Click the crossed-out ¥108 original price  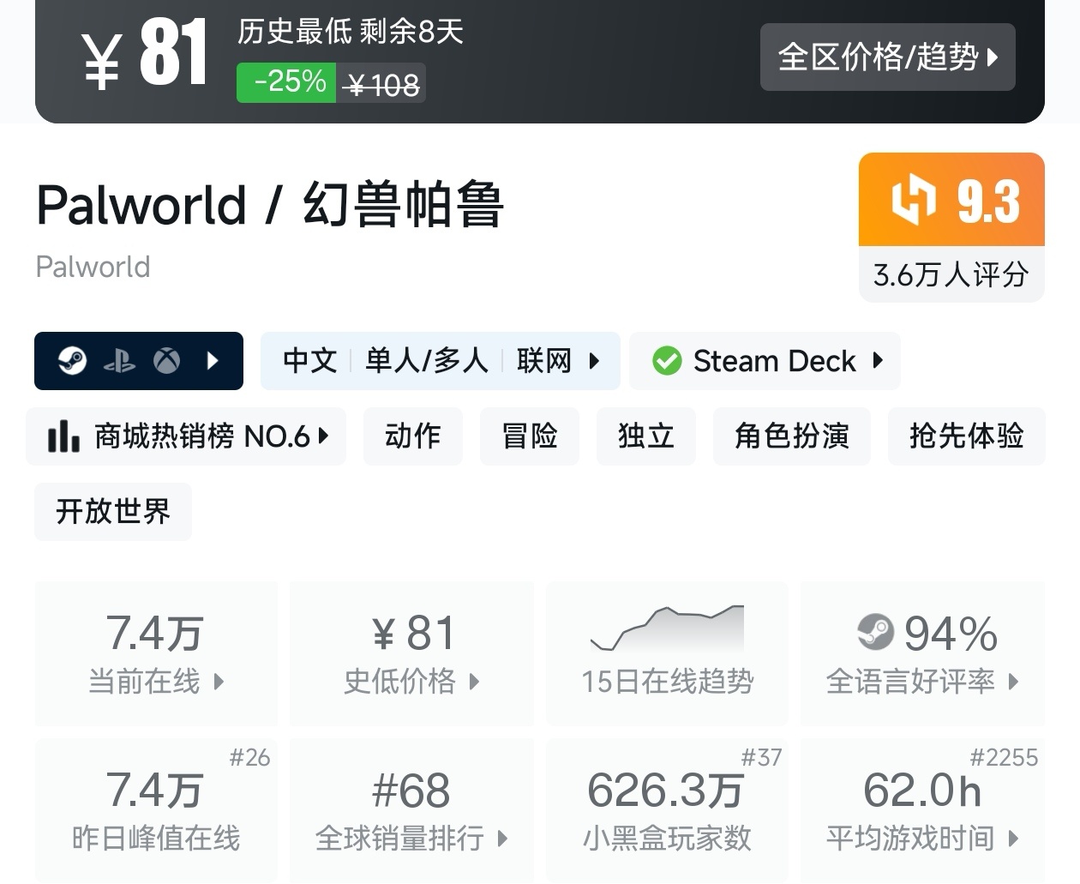point(381,85)
